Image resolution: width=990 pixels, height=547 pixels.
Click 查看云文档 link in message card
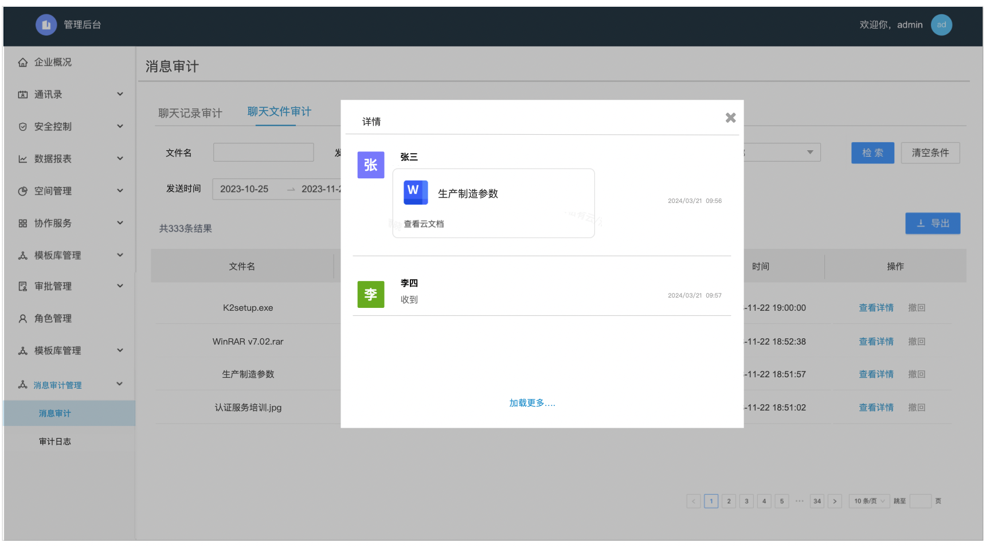pos(424,224)
